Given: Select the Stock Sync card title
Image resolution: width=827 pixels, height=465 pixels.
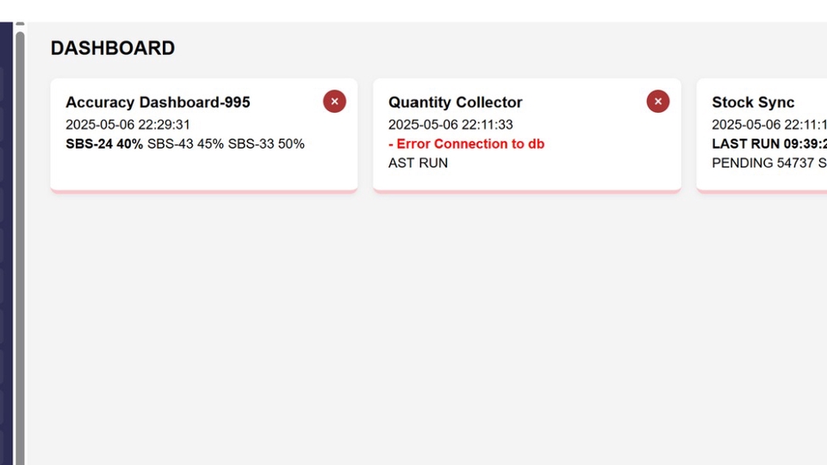Looking at the screenshot, I should (x=753, y=102).
